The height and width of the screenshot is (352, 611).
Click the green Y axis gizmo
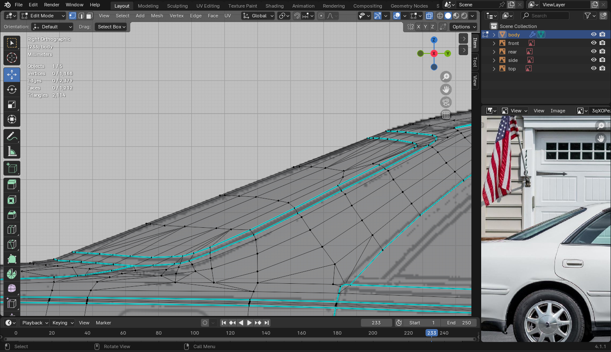click(448, 53)
